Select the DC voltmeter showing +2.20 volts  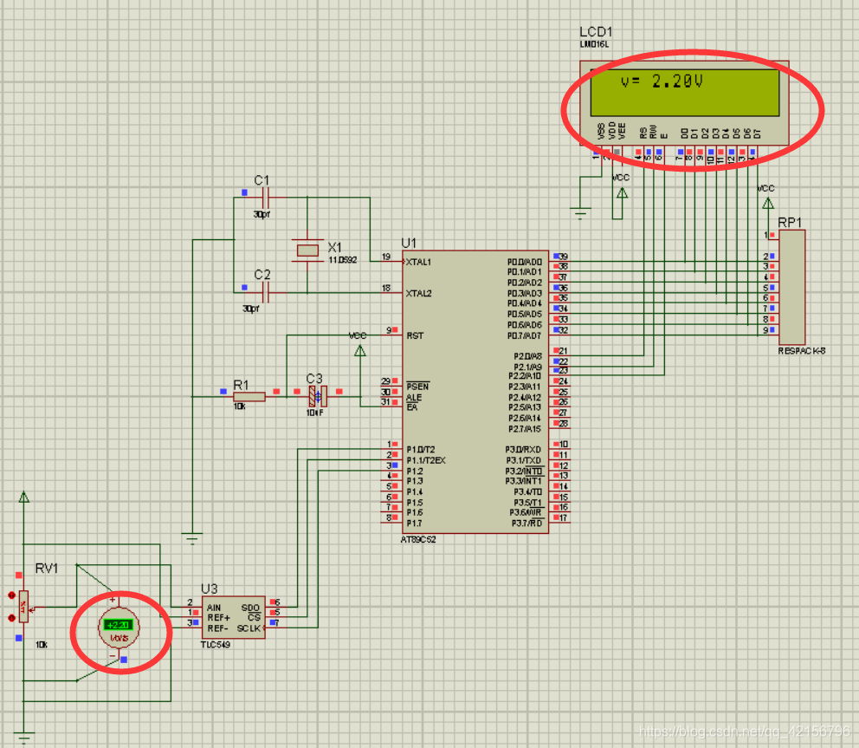tap(119, 628)
